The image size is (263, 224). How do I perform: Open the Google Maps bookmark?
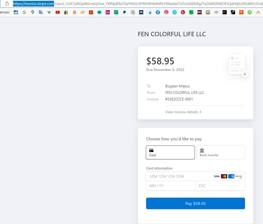click(x=32, y=12)
